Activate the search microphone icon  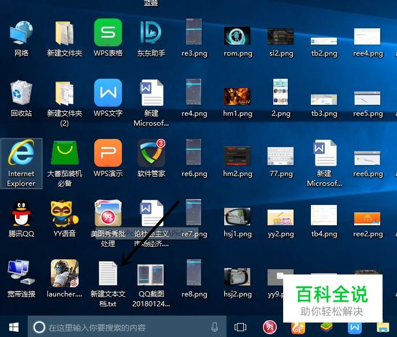click(215, 327)
